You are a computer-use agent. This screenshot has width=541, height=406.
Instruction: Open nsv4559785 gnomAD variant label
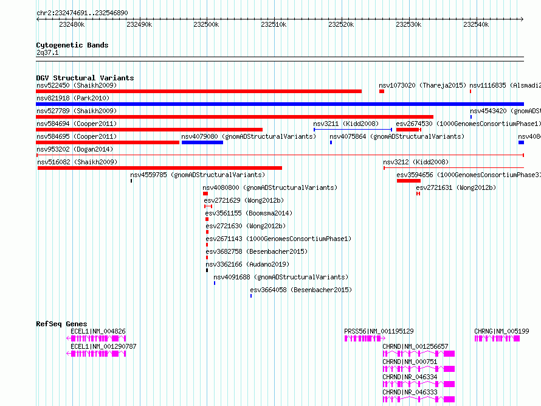click(x=198, y=175)
